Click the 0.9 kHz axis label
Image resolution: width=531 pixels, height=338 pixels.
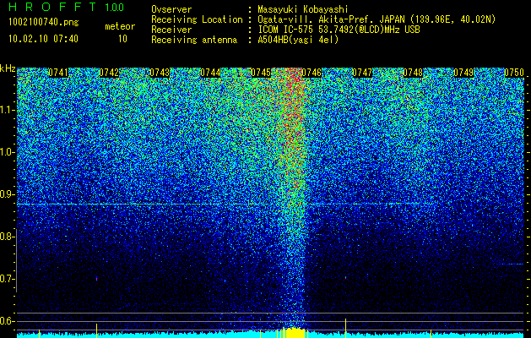pyautogui.click(x=7, y=194)
